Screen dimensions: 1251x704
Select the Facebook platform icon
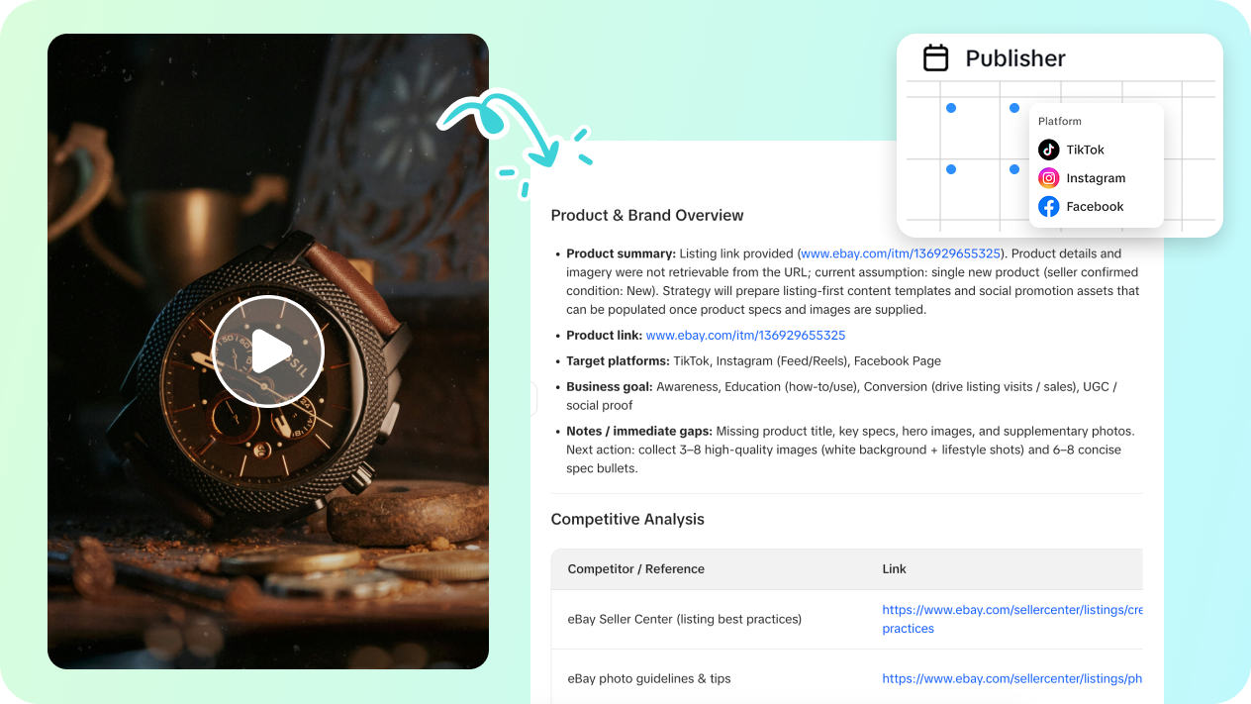pos(1048,207)
